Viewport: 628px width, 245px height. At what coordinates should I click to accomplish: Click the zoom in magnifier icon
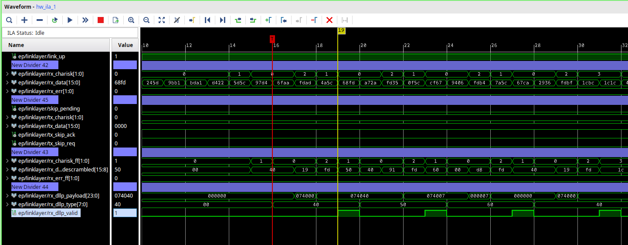coord(131,20)
